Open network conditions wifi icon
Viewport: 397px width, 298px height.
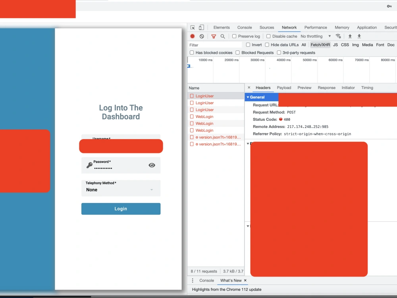coord(338,36)
